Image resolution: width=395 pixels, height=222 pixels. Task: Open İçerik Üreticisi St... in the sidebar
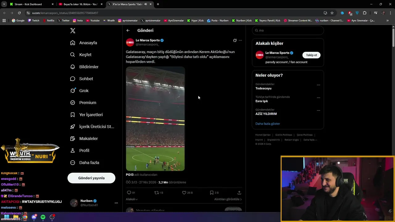[92, 127]
